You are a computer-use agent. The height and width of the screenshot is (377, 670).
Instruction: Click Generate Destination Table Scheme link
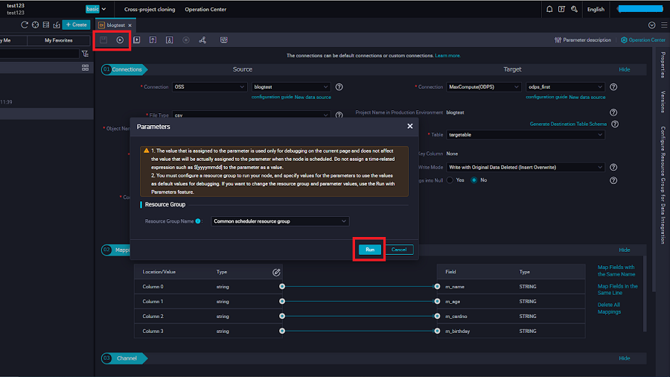568,124
